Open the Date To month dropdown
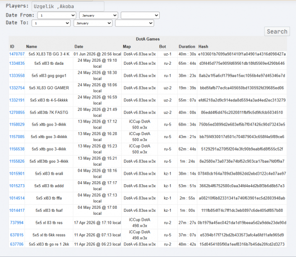 (x=93, y=23)
